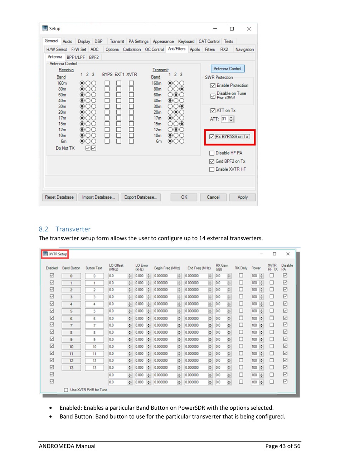Click the Cancel button
Screen dimensions: 340x452
213,197
